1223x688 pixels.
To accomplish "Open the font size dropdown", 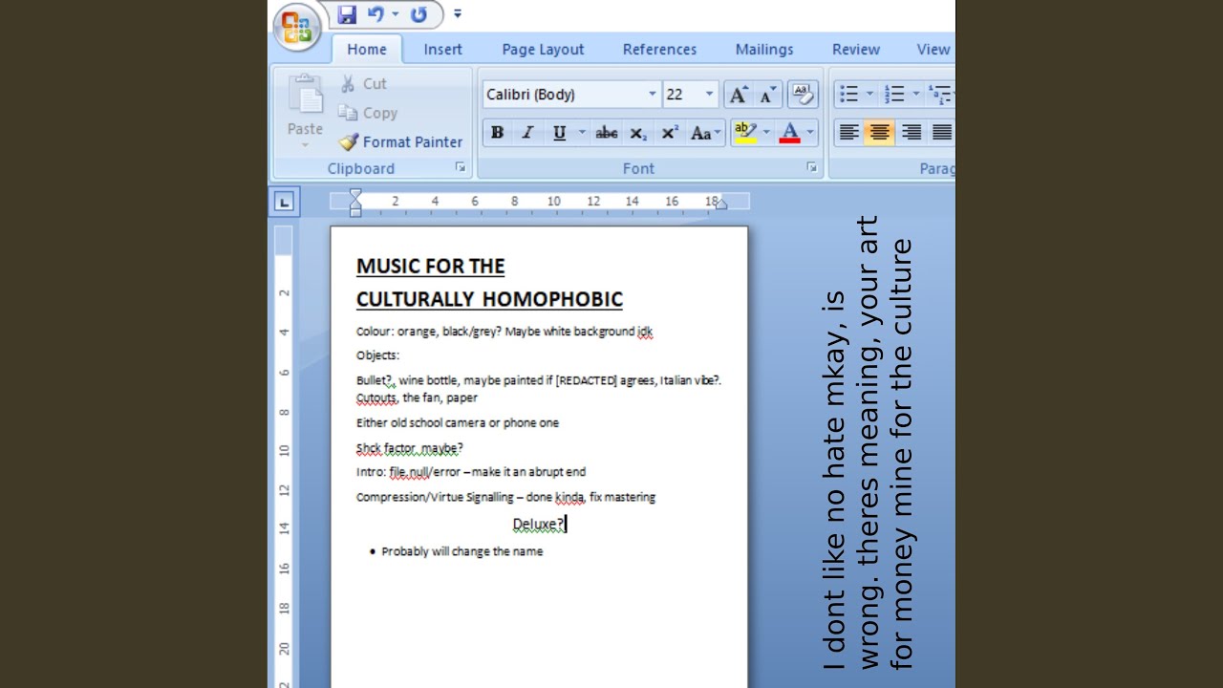I will (709, 94).
